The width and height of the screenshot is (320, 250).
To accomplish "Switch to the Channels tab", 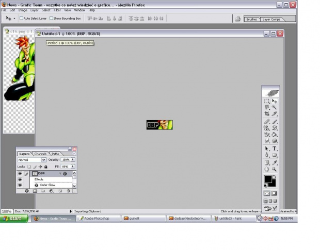I will click(40, 154).
